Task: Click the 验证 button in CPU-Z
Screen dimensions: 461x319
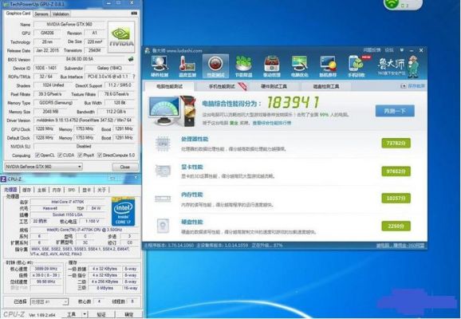Action: 101,314
